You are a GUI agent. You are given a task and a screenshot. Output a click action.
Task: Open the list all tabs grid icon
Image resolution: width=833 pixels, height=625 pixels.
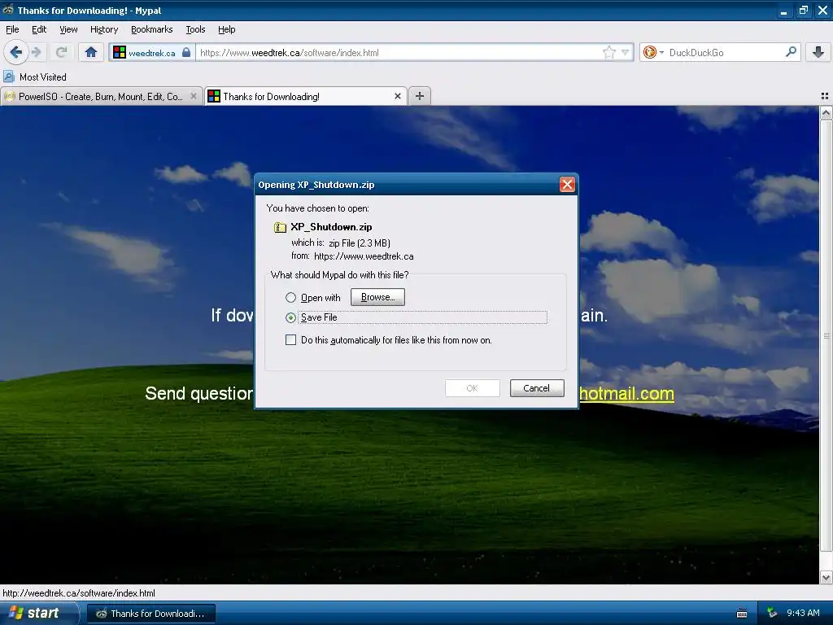click(x=825, y=96)
